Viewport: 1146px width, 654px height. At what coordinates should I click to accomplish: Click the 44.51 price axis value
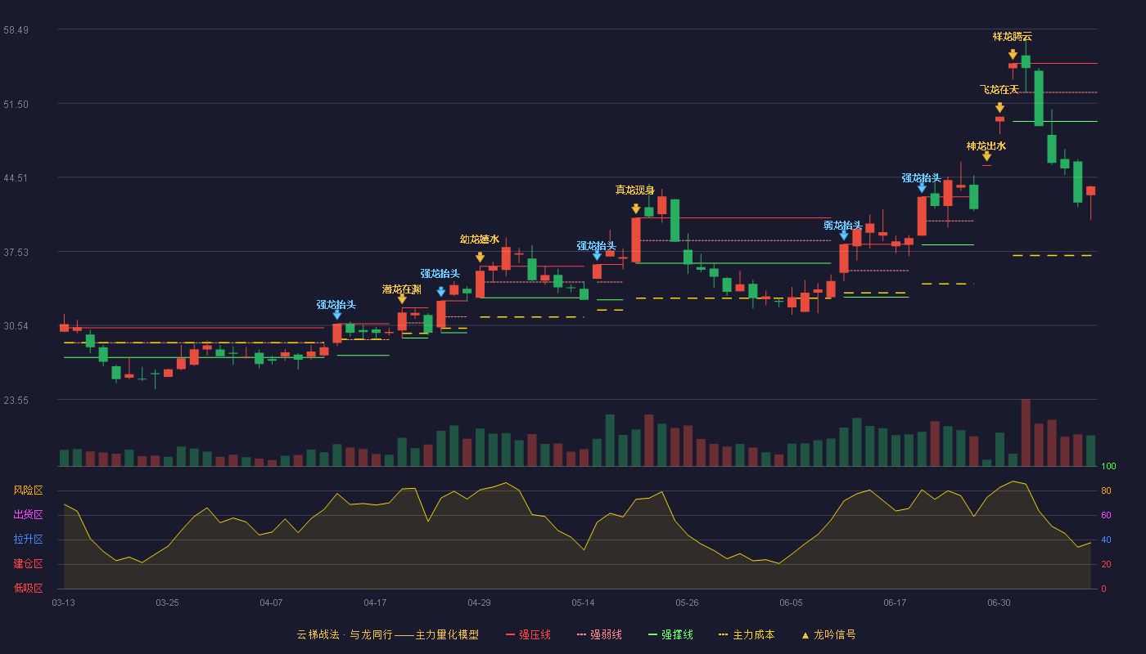[x=16, y=177]
